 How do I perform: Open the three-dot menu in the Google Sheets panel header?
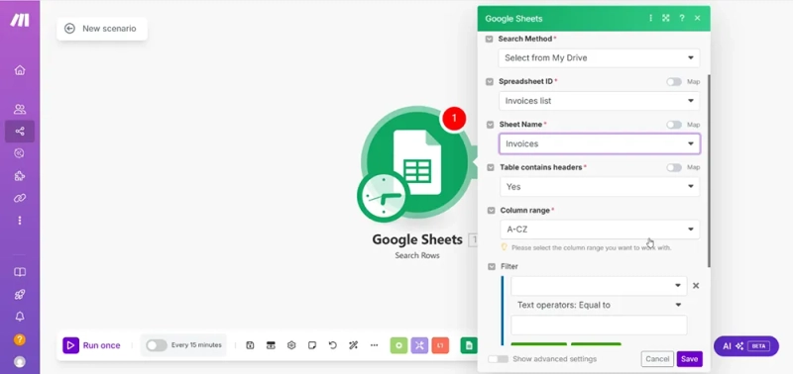tap(650, 18)
